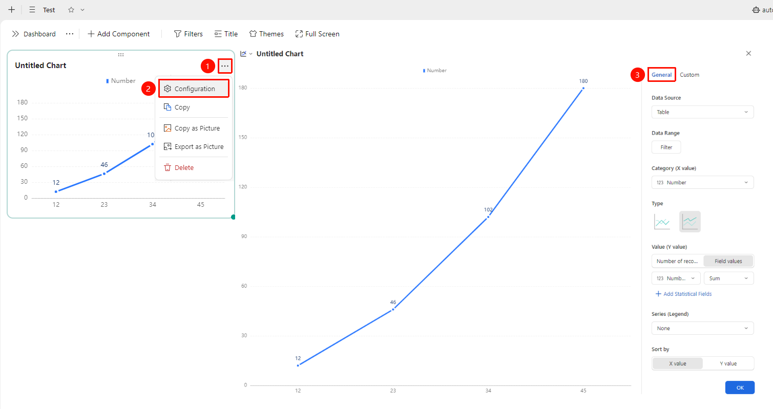The image size is (773, 409).
Task: Star the Test document
Action: pos(71,10)
